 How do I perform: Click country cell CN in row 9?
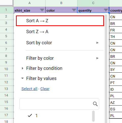point(116,63)
